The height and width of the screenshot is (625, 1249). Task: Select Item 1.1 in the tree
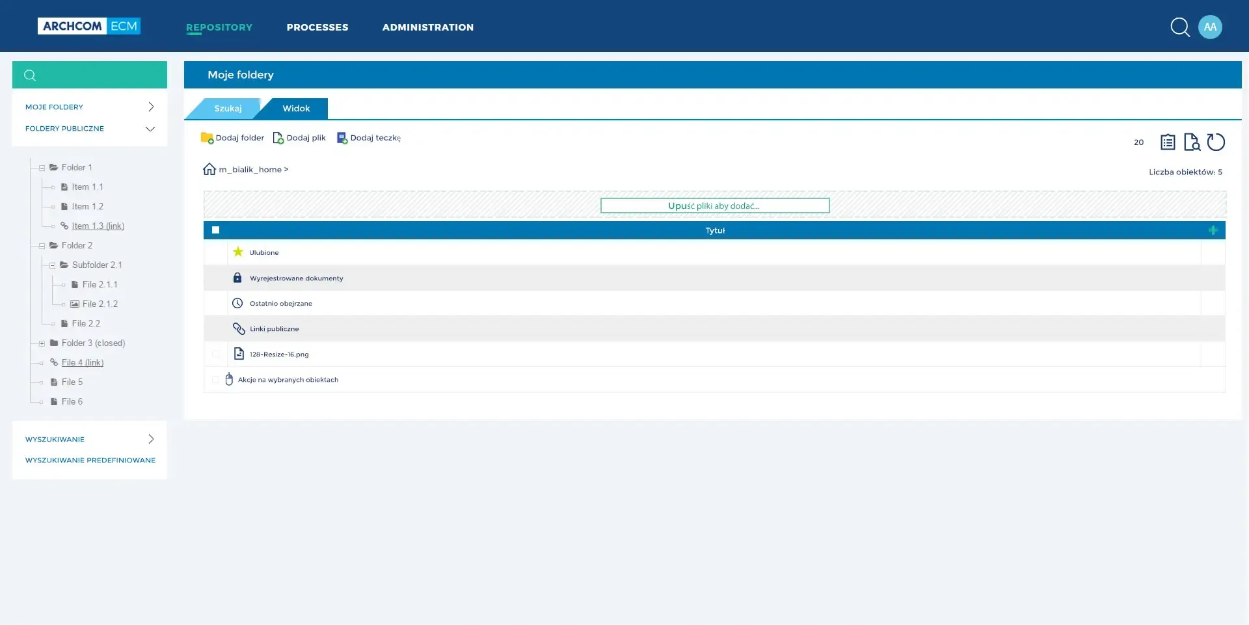[x=88, y=187]
